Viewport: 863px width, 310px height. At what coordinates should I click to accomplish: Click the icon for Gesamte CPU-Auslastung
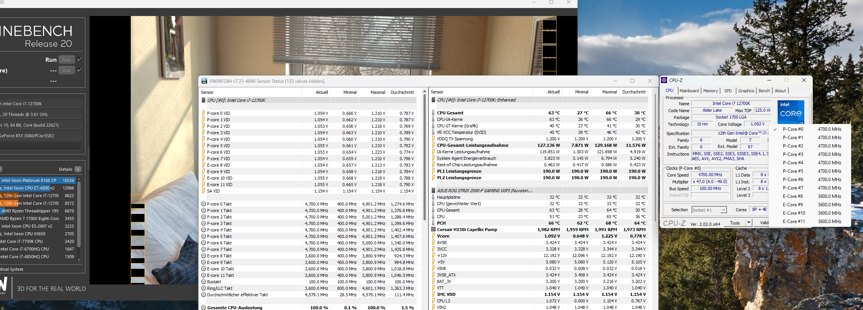pos(204,308)
